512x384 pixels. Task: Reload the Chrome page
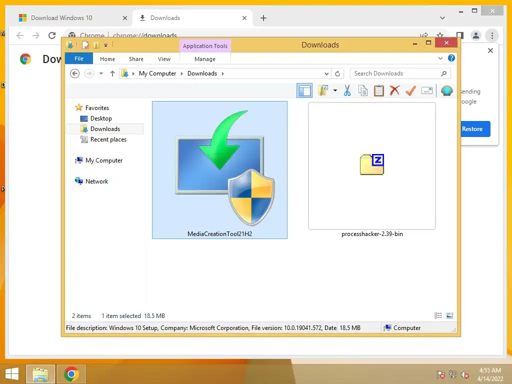[52, 35]
